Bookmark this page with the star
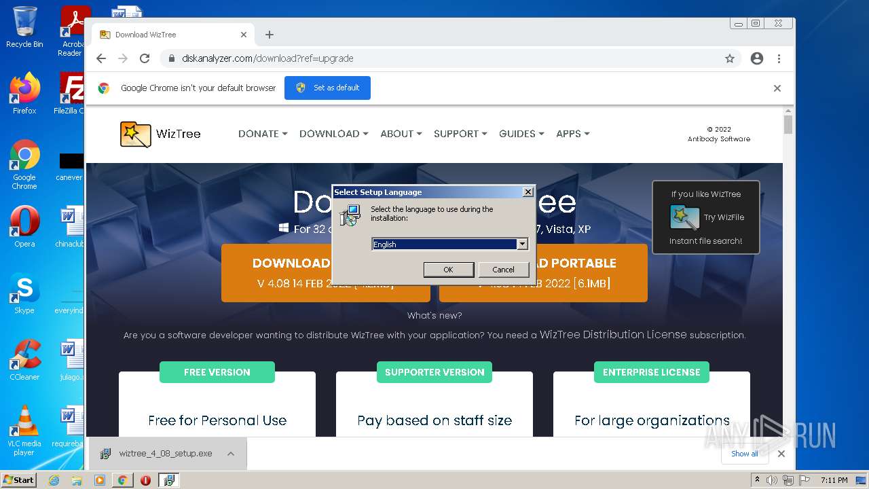Screen dimensions: 869x489 coord(730,58)
